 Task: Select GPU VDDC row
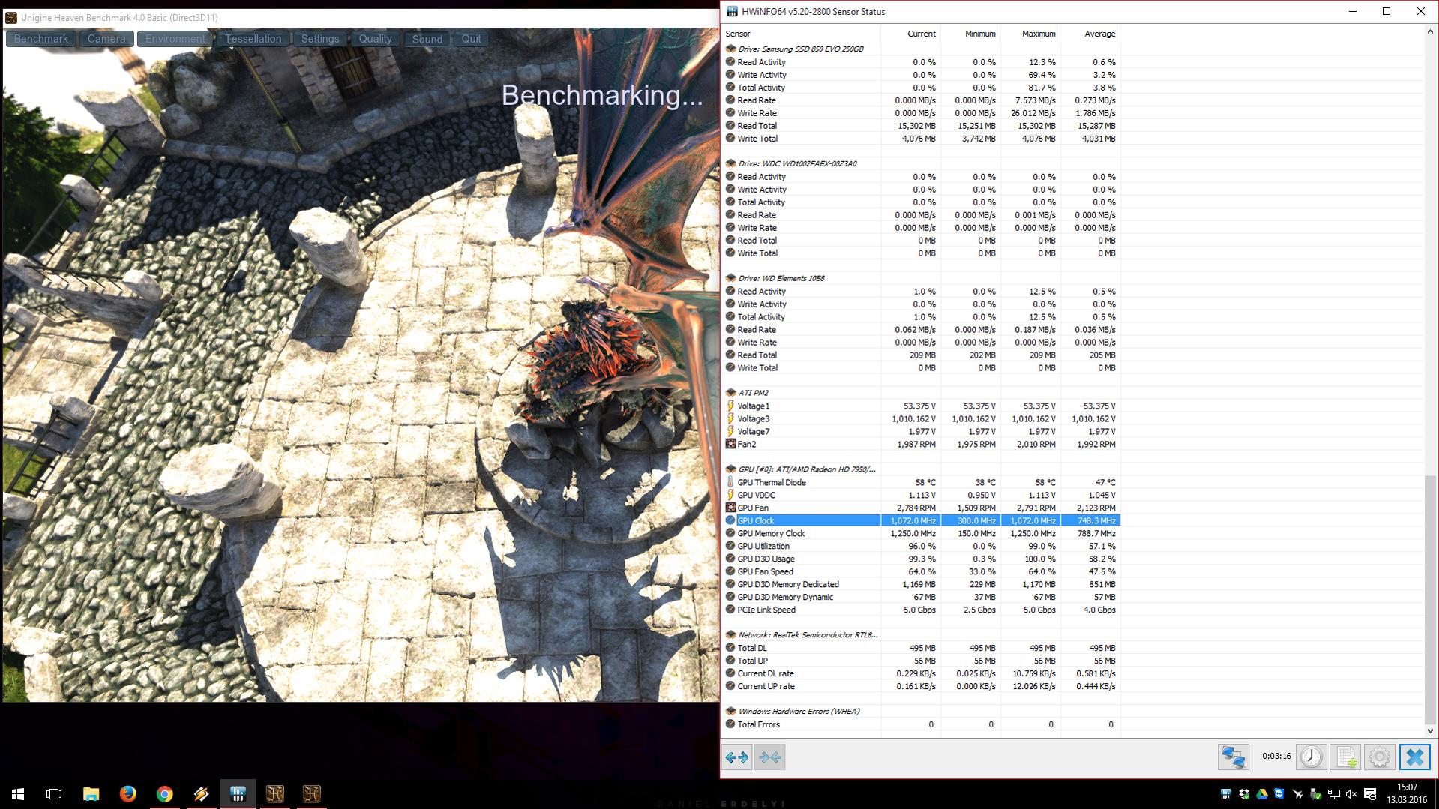coord(922,495)
